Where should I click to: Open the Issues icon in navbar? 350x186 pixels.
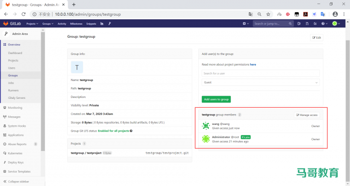click(299, 23)
